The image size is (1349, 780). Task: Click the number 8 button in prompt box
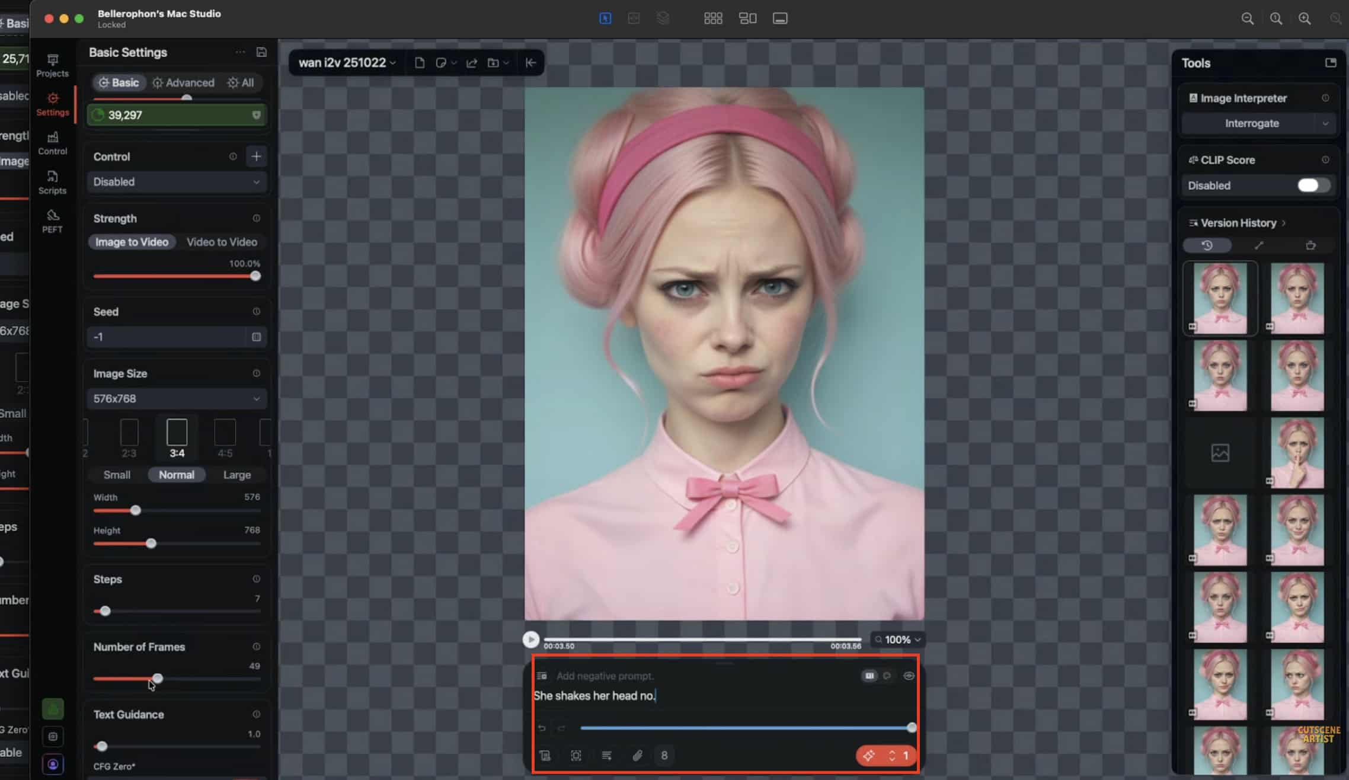(664, 755)
